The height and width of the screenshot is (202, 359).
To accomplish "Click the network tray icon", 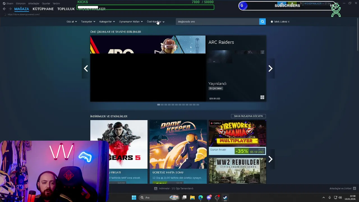I will click(335, 198).
